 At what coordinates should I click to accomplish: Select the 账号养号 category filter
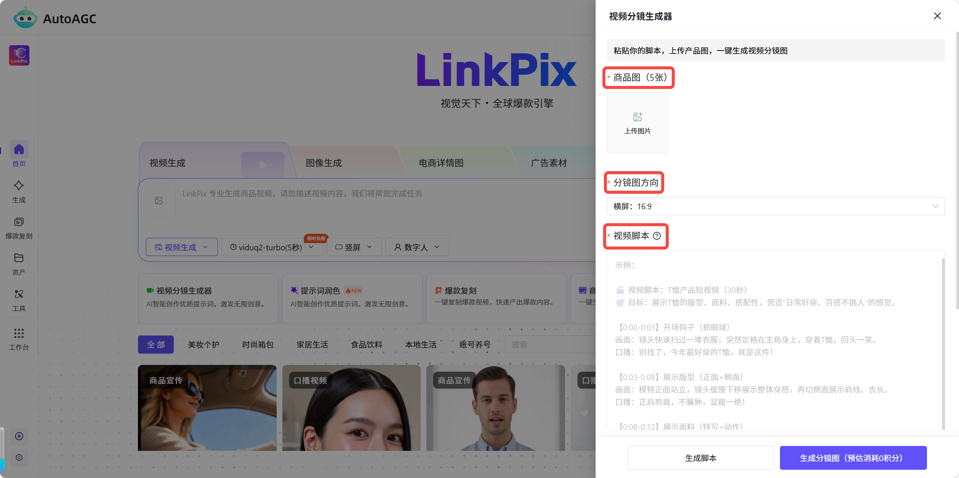[x=475, y=345]
